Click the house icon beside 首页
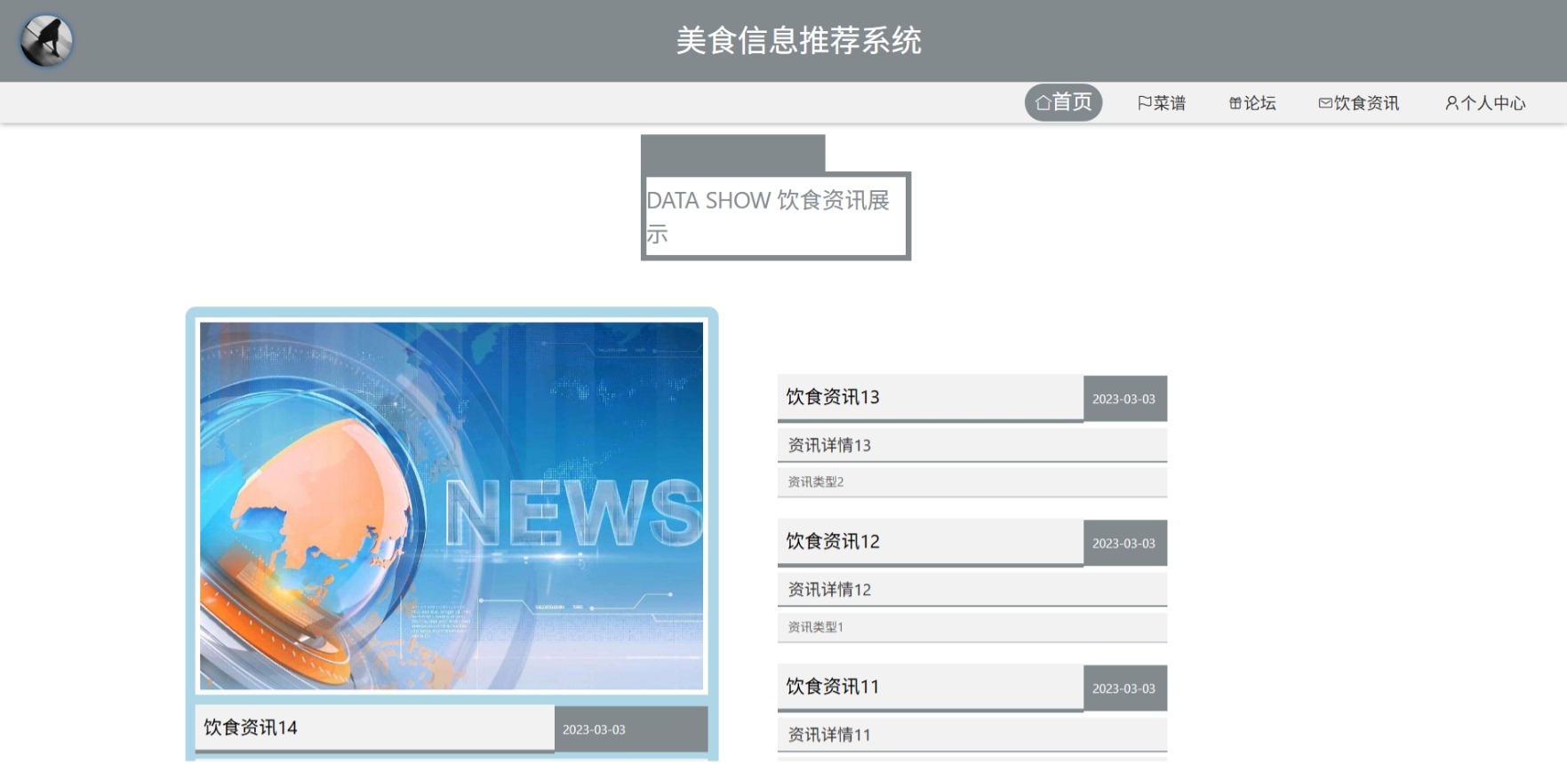The width and height of the screenshot is (1567, 763). [1043, 103]
